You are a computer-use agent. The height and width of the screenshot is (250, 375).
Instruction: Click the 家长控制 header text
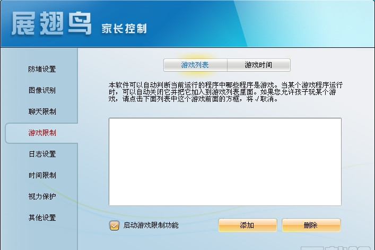pos(124,29)
